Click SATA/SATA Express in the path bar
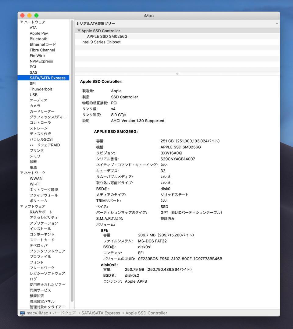The image size is (293, 329). [x=101, y=313]
